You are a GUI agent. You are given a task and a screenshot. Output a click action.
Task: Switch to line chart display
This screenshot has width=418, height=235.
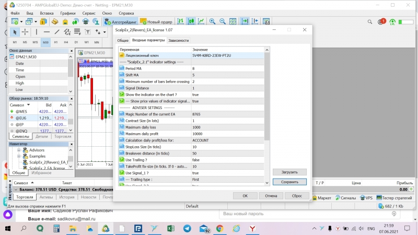click(x=201, y=21)
